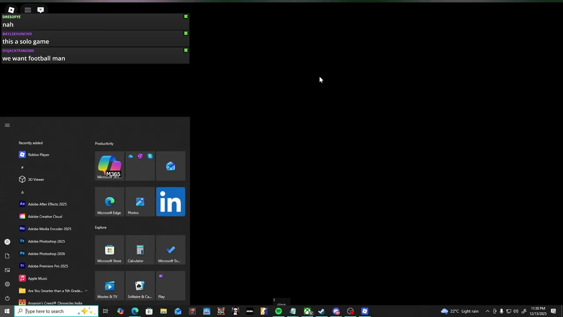This screenshot has height=317, width=563.
Task: Open the Solitaire & Casual Games tile
Action: point(140,286)
